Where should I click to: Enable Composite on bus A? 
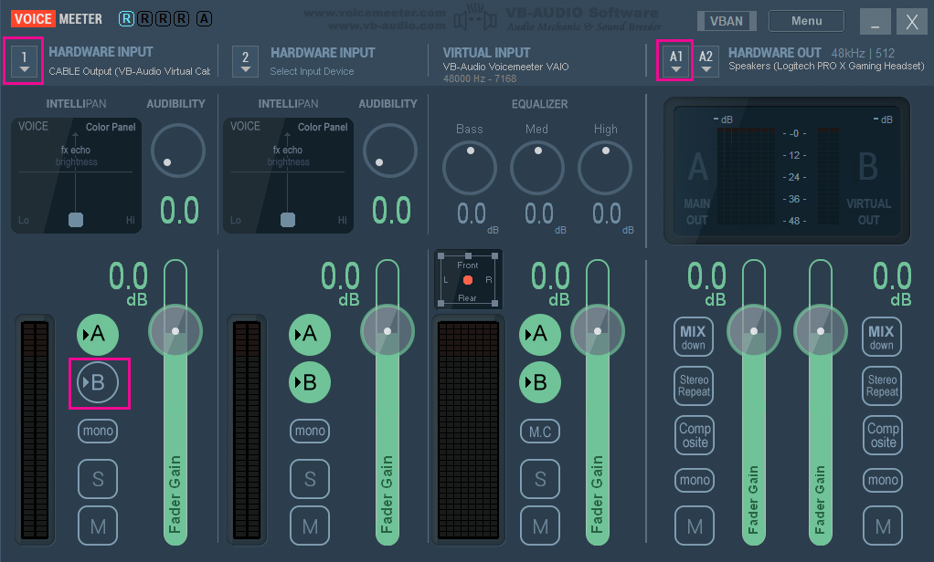tap(694, 435)
